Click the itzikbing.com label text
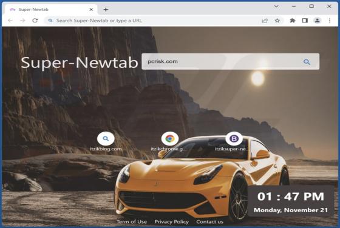The height and width of the screenshot is (228, 340). click(106, 149)
